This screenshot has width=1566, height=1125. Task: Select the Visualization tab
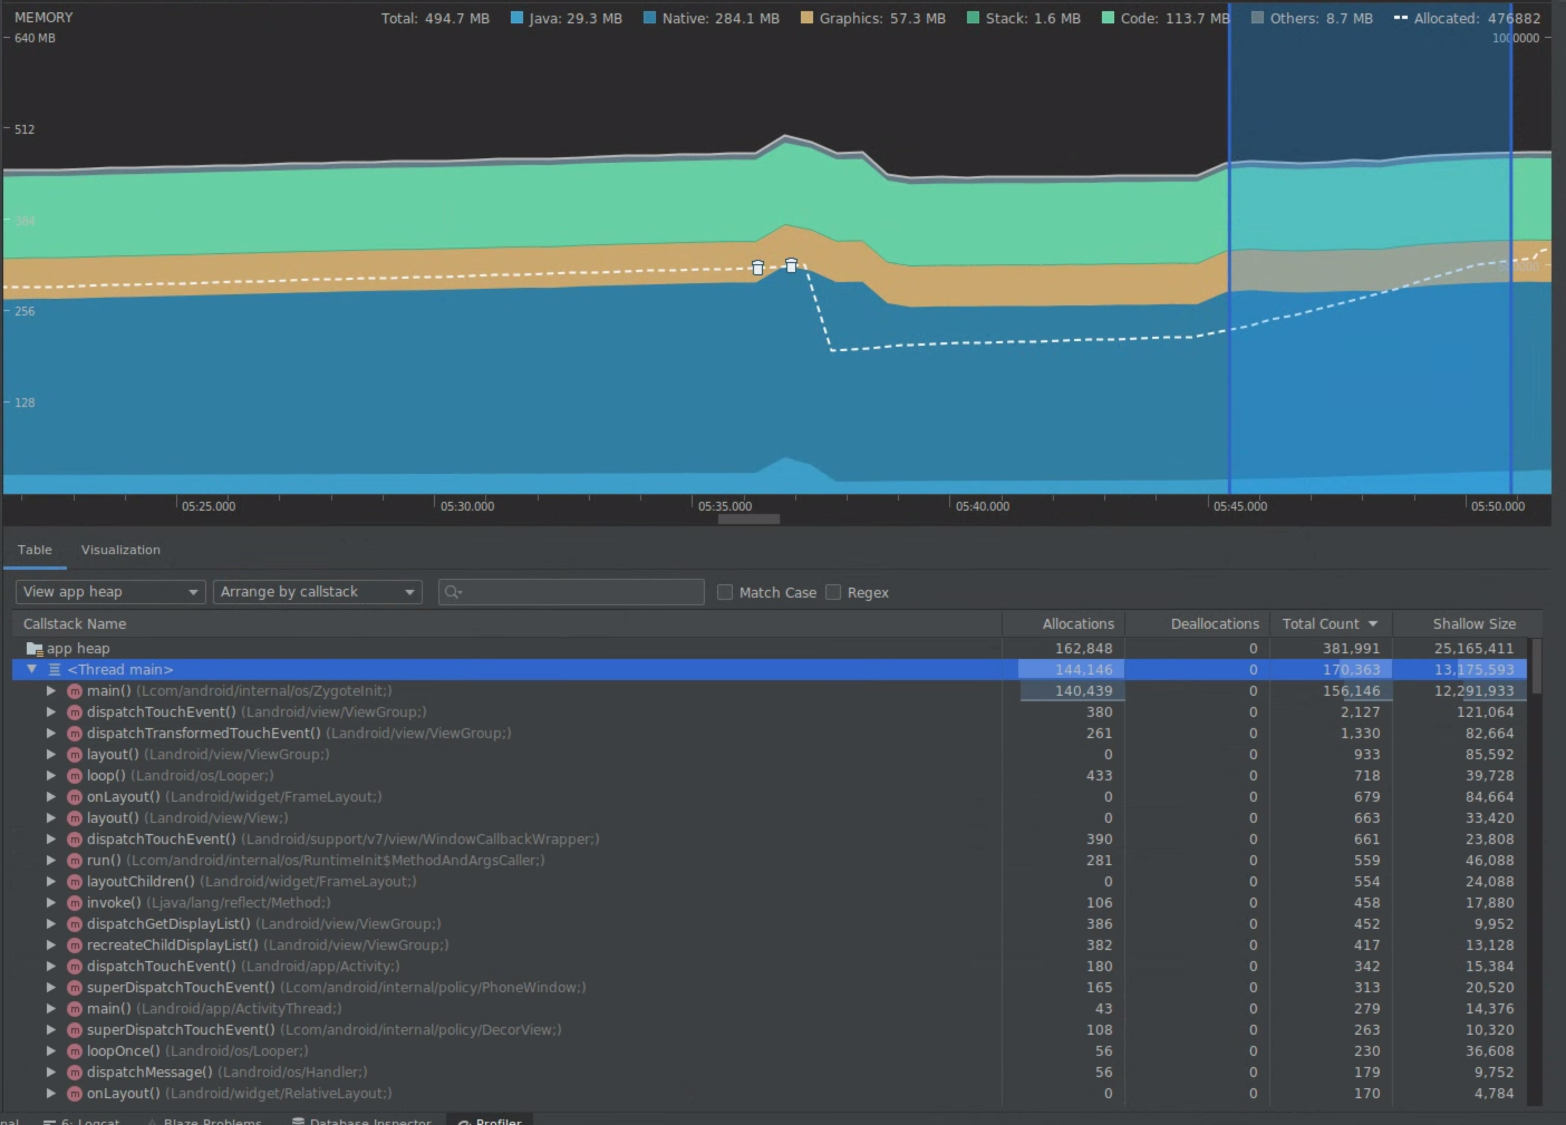[119, 549]
